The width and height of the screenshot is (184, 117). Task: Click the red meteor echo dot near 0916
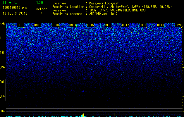114,91
